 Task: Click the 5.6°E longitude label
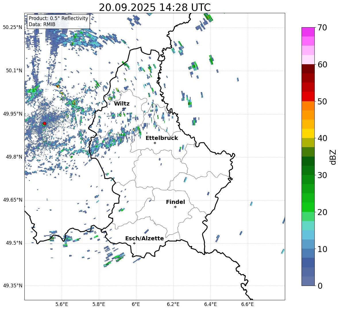(x=62, y=304)
